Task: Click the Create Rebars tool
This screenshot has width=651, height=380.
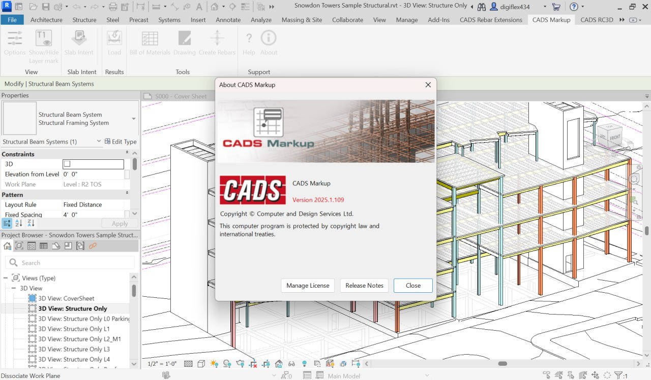Action: (217, 43)
